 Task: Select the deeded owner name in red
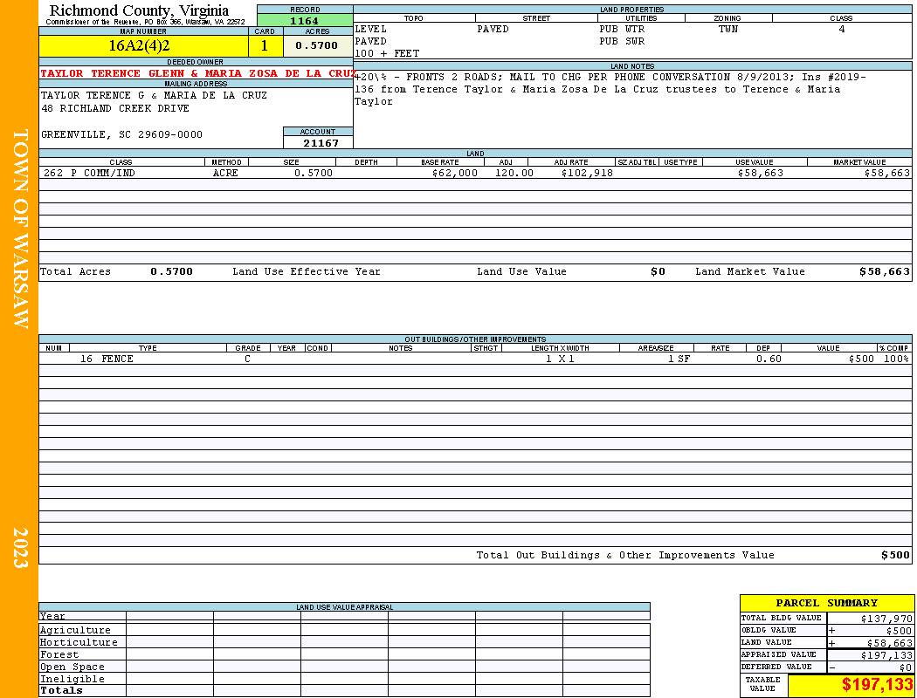click(197, 73)
